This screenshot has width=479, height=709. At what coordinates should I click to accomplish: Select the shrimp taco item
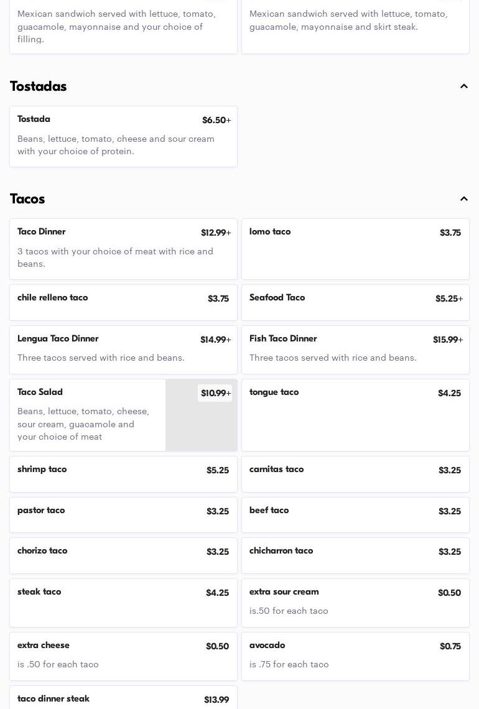point(123,474)
